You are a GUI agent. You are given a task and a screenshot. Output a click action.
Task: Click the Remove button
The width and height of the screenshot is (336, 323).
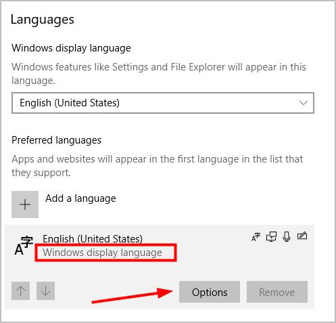click(277, 292)
